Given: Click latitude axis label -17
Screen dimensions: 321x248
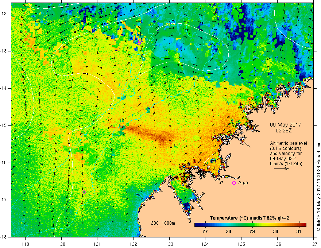Looking at the screenshot, I should 4,200.
